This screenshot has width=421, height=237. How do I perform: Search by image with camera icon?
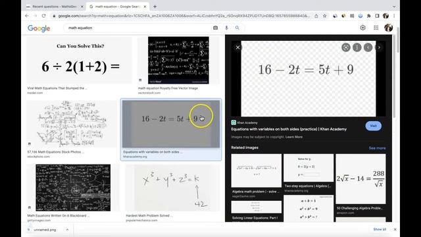click(x=215, y=28)
